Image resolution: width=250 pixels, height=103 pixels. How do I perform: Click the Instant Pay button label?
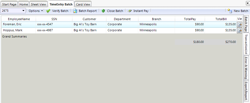coord(141,11)
